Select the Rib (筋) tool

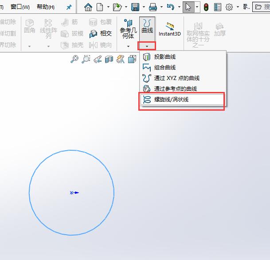click(69, 22)
